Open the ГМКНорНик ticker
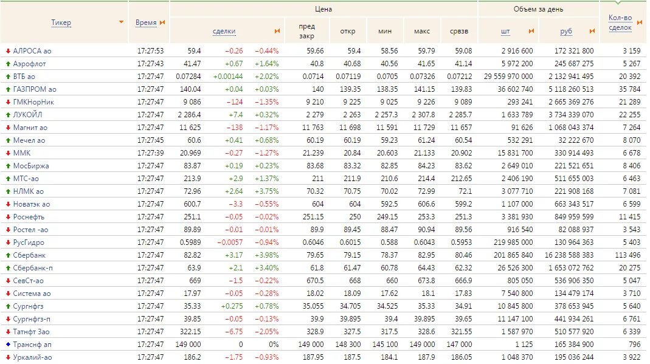Viewport: 650px width, 364px height. pos(33,102)
